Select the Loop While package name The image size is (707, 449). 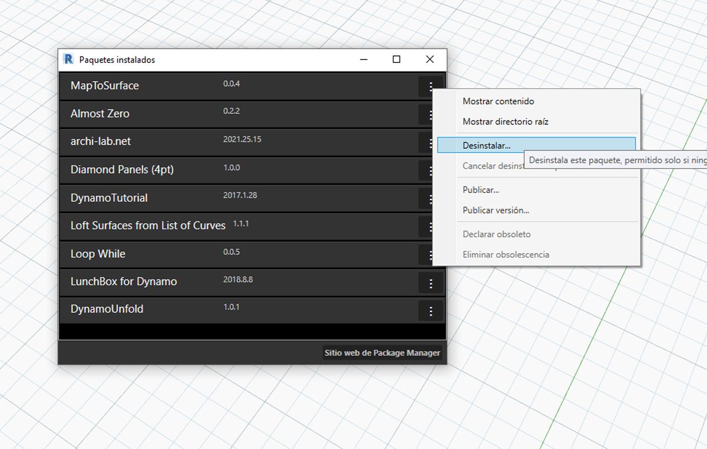[x=98, y=254]
